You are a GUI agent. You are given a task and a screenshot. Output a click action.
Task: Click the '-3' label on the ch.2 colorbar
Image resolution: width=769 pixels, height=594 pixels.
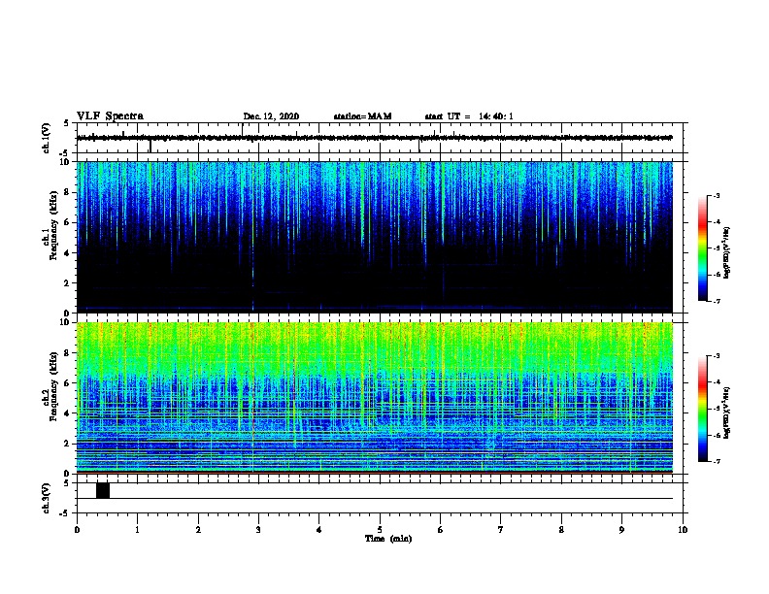716,356
